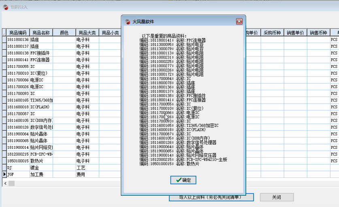Select the IC(FLASH) name cell
This screenshot has height=207, width=339.
click(41, 107)
